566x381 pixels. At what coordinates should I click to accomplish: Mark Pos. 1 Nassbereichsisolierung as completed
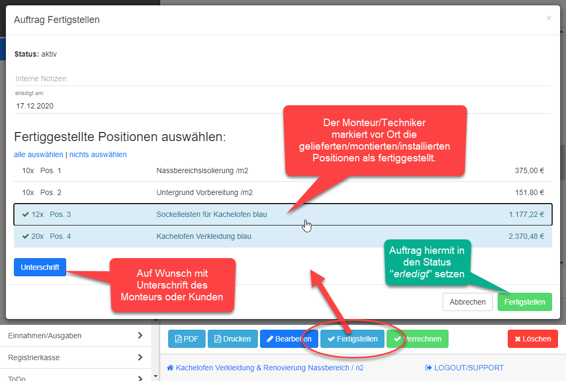214,171
